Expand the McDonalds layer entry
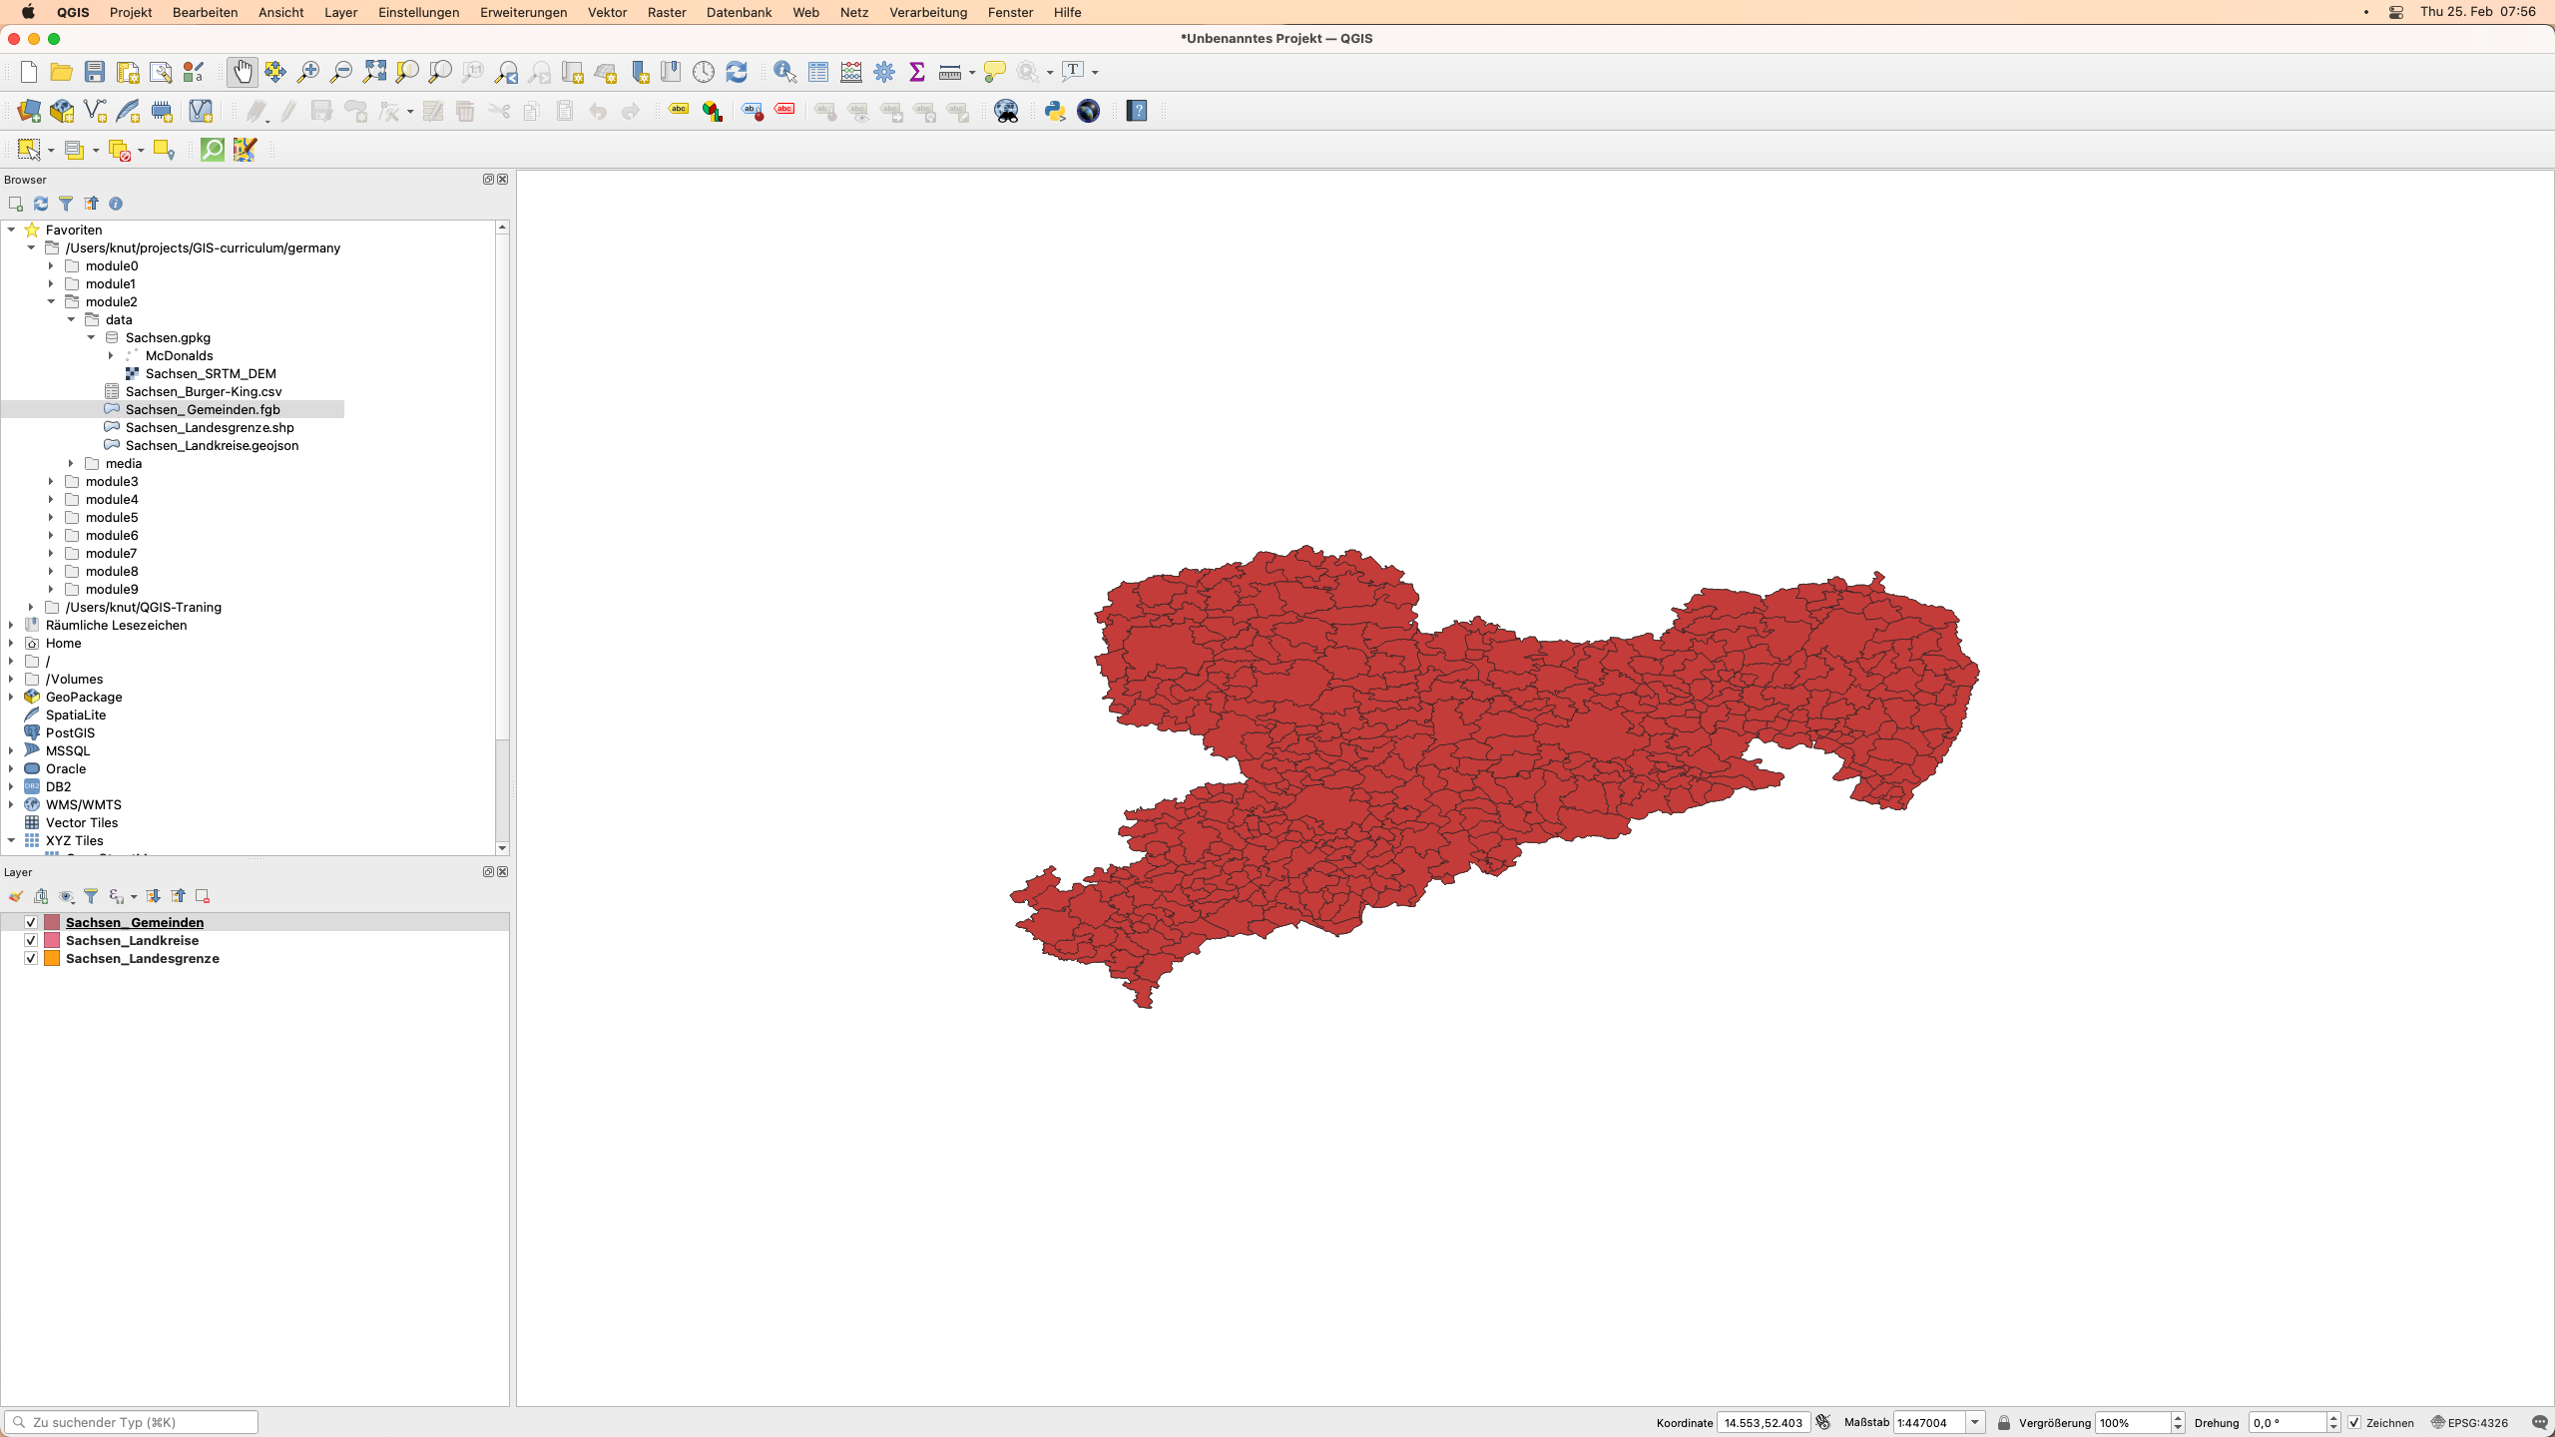The width and height of the screenshot is (2555, 1437). point(111,355)
